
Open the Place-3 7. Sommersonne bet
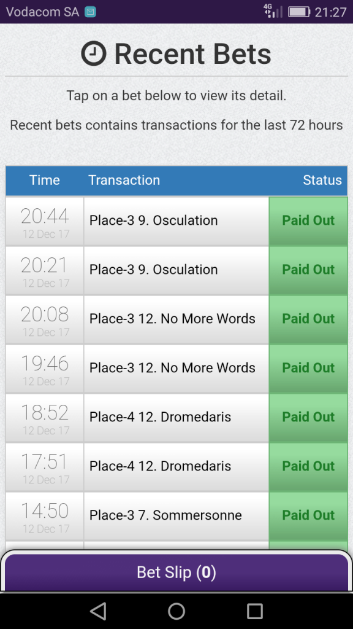(176, 516)
